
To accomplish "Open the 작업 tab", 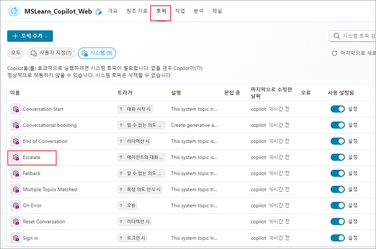I will point(180,11).
